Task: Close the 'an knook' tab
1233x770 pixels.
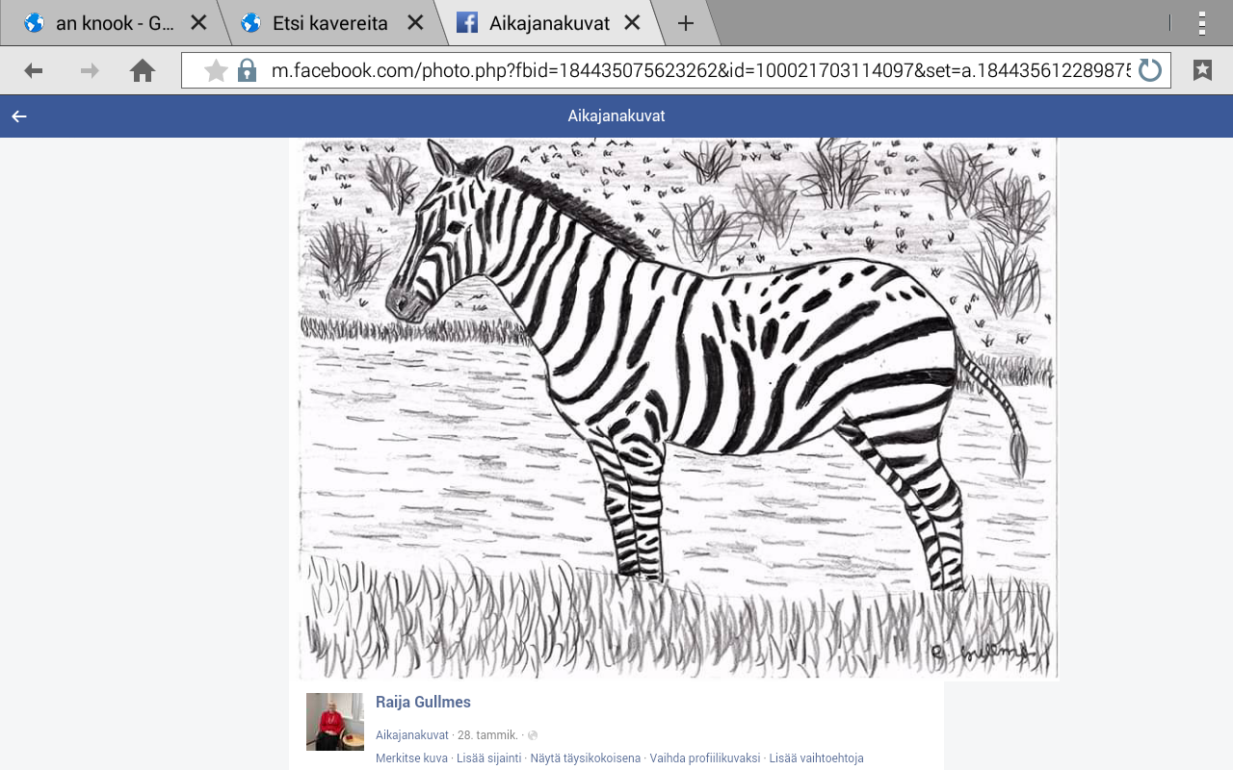Action: 198,23
